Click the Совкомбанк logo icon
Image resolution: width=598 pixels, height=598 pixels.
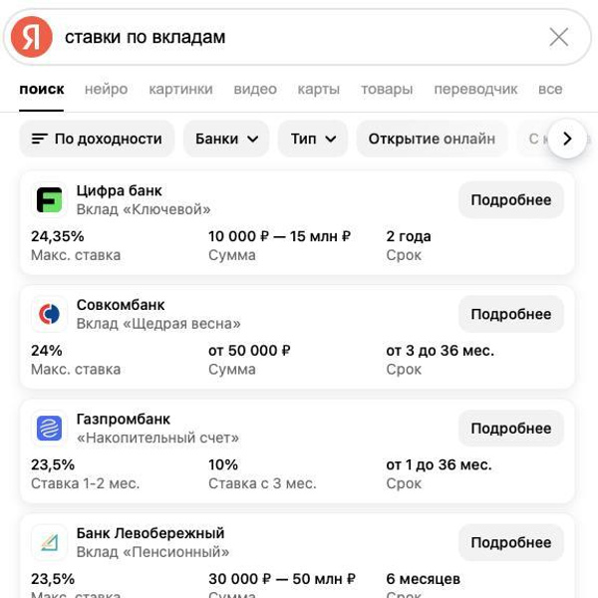coord(49,315)
